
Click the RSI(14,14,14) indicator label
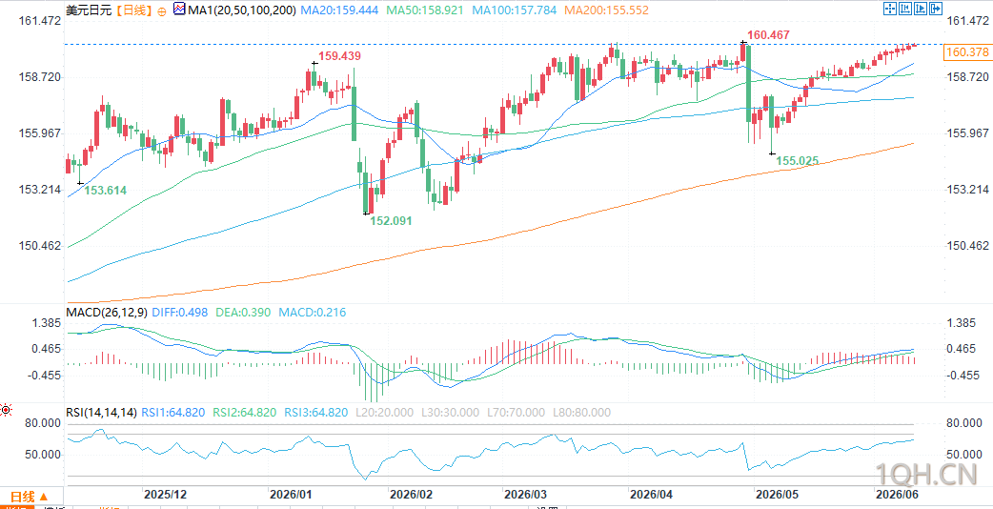coord(101,412)
